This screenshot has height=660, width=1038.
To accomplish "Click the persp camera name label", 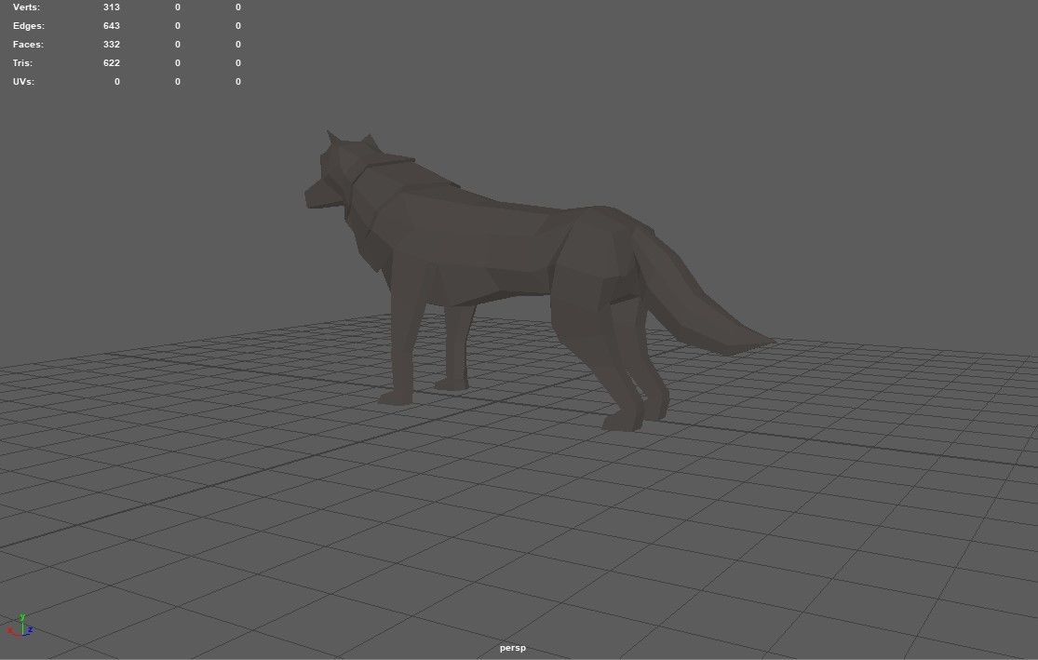I will [512, 648].
